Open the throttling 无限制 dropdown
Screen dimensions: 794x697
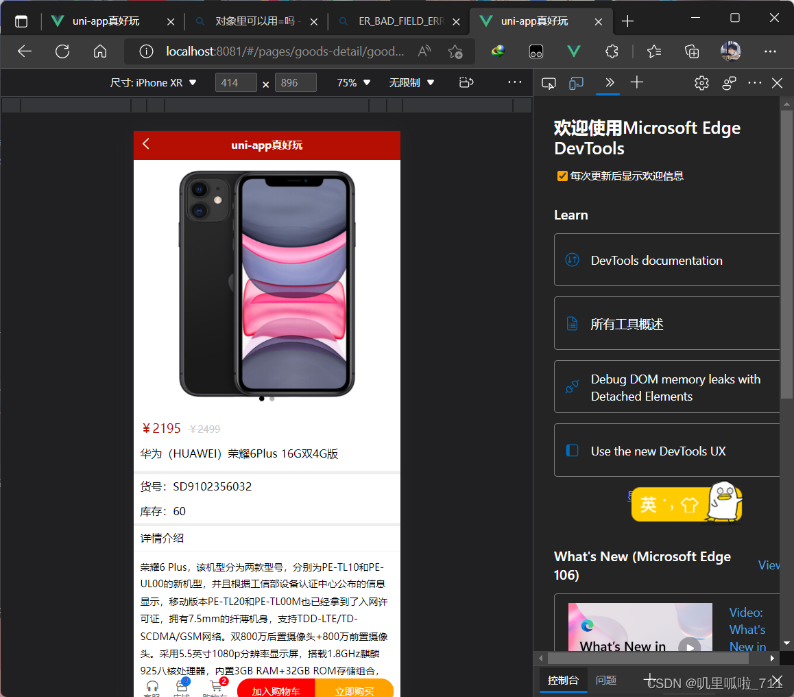[x=411, y=82]
